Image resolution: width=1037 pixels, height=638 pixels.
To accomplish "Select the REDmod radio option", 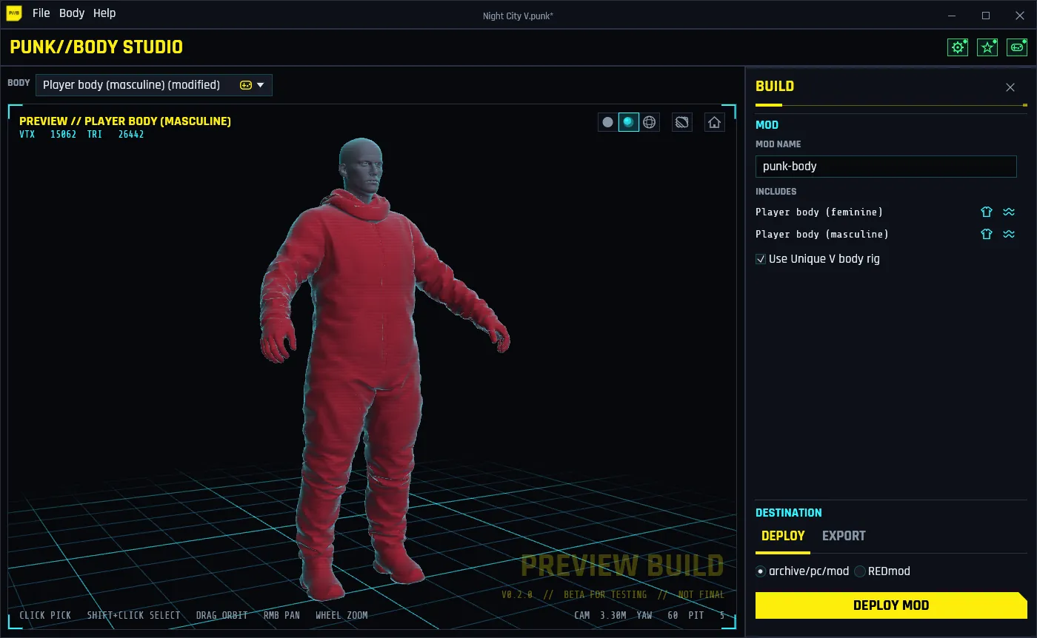I will (860, 571).
